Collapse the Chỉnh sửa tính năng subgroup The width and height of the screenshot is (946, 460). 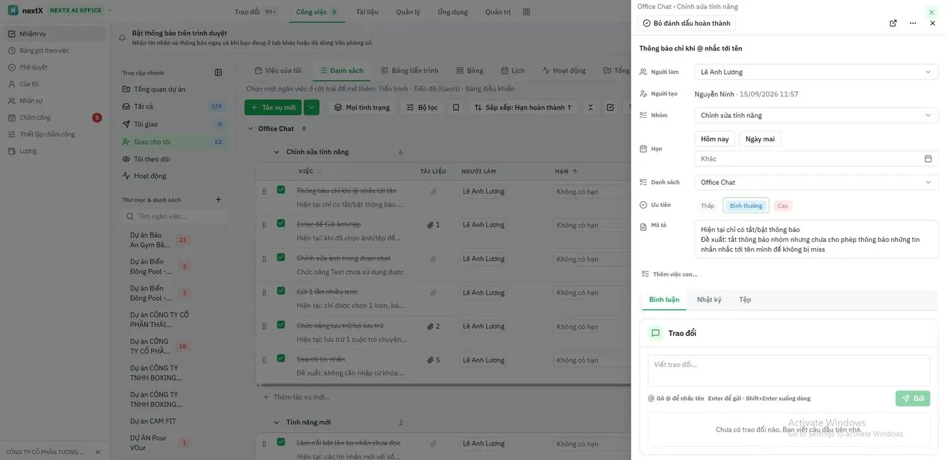(276, 152)
